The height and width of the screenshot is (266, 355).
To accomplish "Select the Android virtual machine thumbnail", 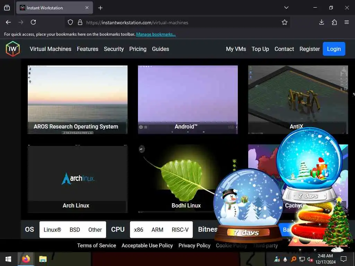I will click(188, 99).
